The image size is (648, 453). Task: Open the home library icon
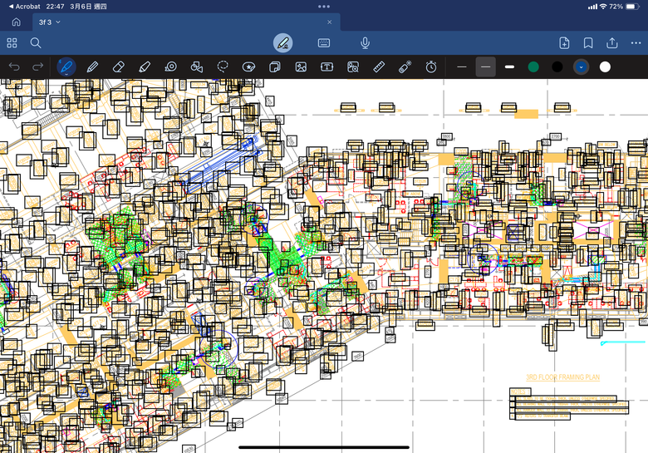tap(16, 22)
